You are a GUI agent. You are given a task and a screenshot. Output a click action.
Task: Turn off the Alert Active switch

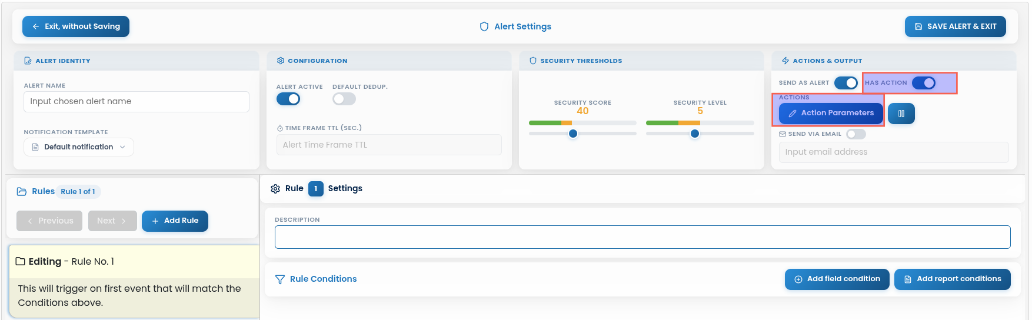click(x=288, y=99)
